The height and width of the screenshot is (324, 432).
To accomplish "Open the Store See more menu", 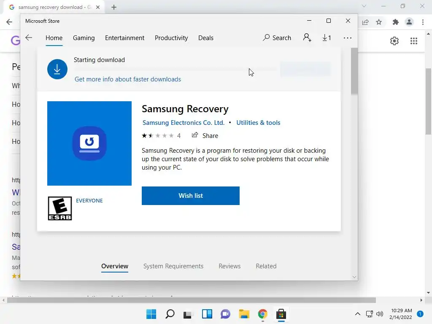I will [x=348, y=38].
